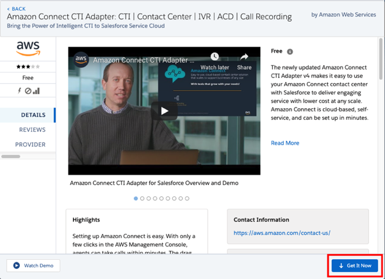Select the sixth carousel dot
The height and width of the screenshot is (279, 385).
pos(168,198)
